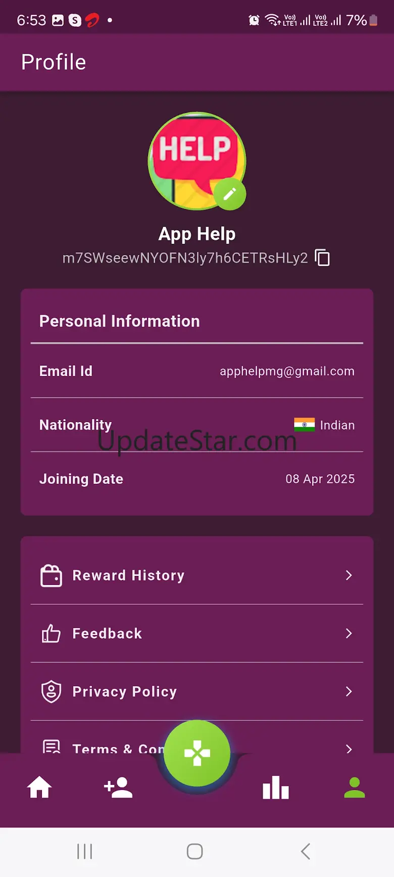394x877 pixels.
Task: Open Reward History menu entry
Action: pyautogui.click(x=197, y=575)
